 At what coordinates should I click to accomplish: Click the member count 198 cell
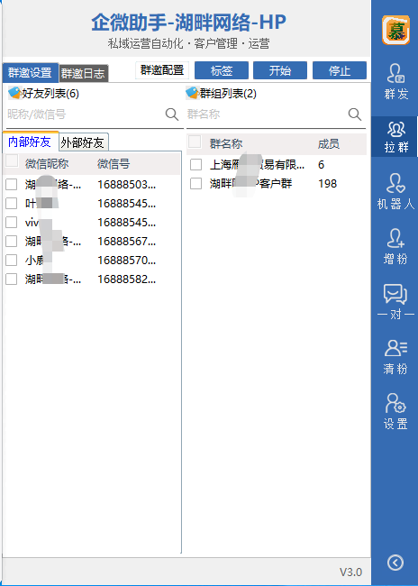327,184
